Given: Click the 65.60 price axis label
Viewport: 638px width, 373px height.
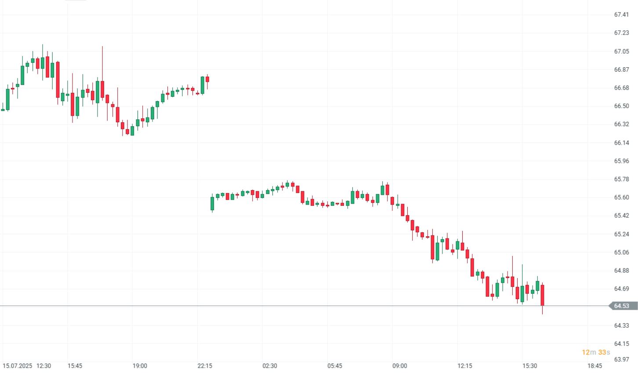Looking at the screenshot, I should tap(621, 197).
